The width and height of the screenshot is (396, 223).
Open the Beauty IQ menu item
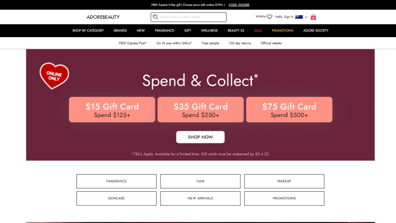[236, 31]
